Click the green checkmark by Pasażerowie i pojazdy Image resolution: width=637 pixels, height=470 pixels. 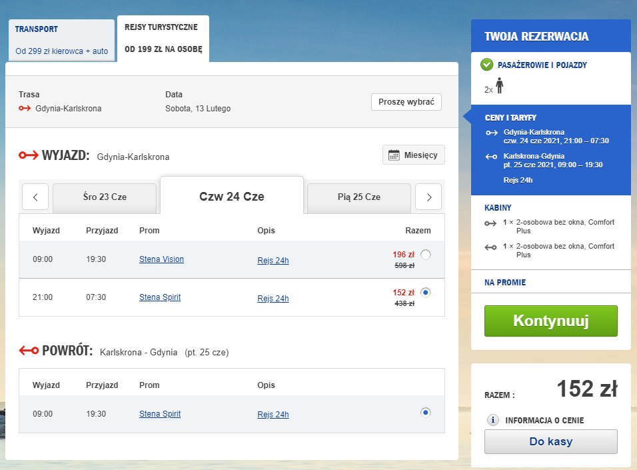point(486,65)
